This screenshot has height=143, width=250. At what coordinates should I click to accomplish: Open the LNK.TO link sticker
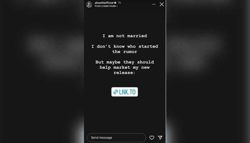[x=125, y=92]
